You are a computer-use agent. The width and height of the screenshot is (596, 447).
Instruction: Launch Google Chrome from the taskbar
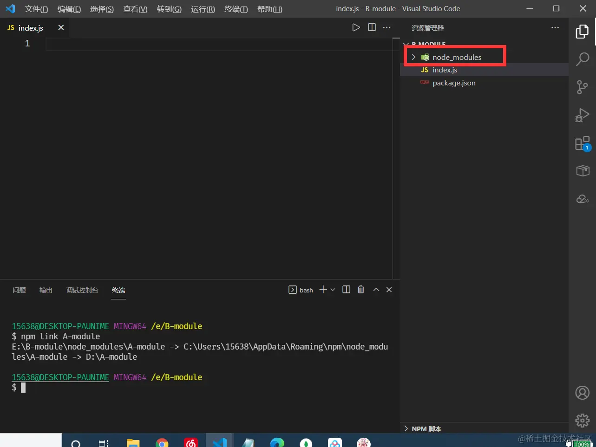[x=162, y=443]
